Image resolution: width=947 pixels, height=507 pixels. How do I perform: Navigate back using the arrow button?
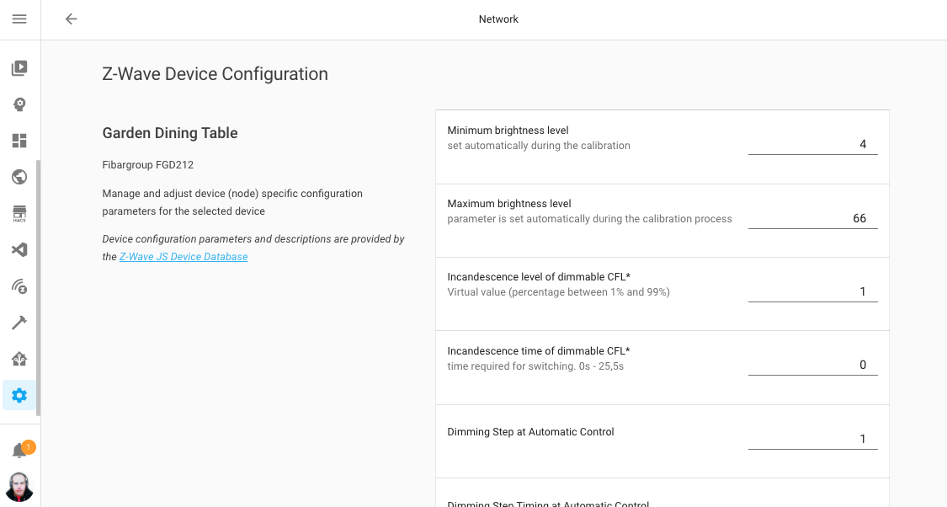tap(71, 19)
